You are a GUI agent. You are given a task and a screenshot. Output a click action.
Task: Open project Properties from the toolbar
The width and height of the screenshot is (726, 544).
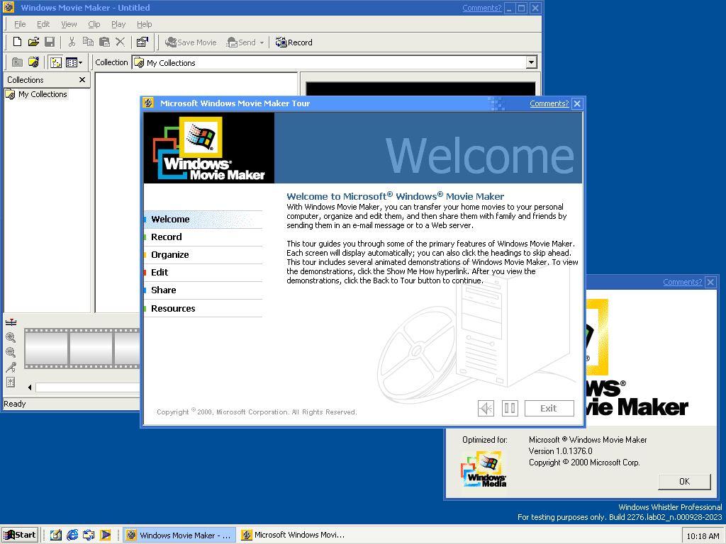click(x=142, y=42)
